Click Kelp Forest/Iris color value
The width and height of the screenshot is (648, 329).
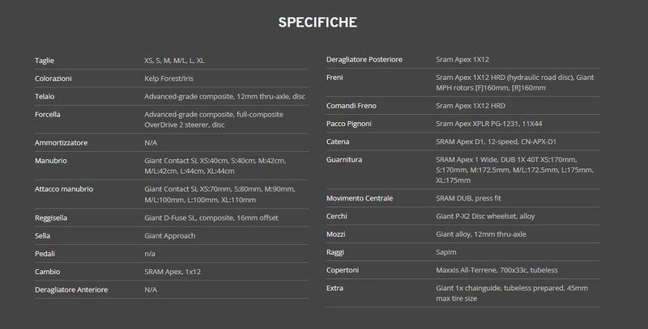pos(168,78)
